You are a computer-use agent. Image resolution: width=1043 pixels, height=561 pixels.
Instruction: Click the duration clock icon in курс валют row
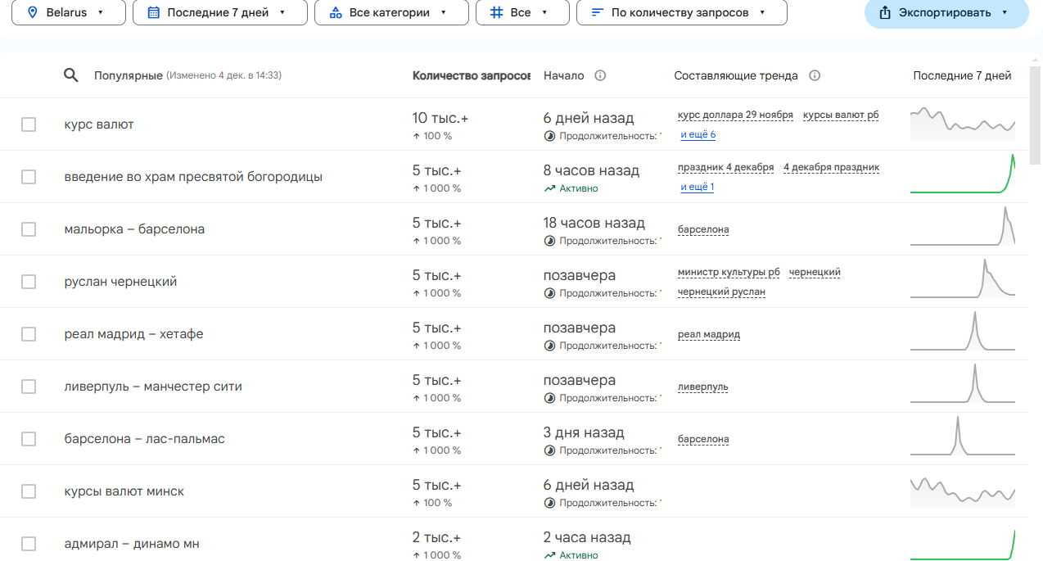[x=549, y=136]
